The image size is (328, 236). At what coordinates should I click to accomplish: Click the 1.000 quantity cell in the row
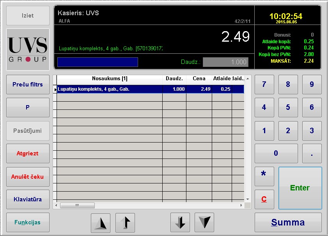point(174,89)
